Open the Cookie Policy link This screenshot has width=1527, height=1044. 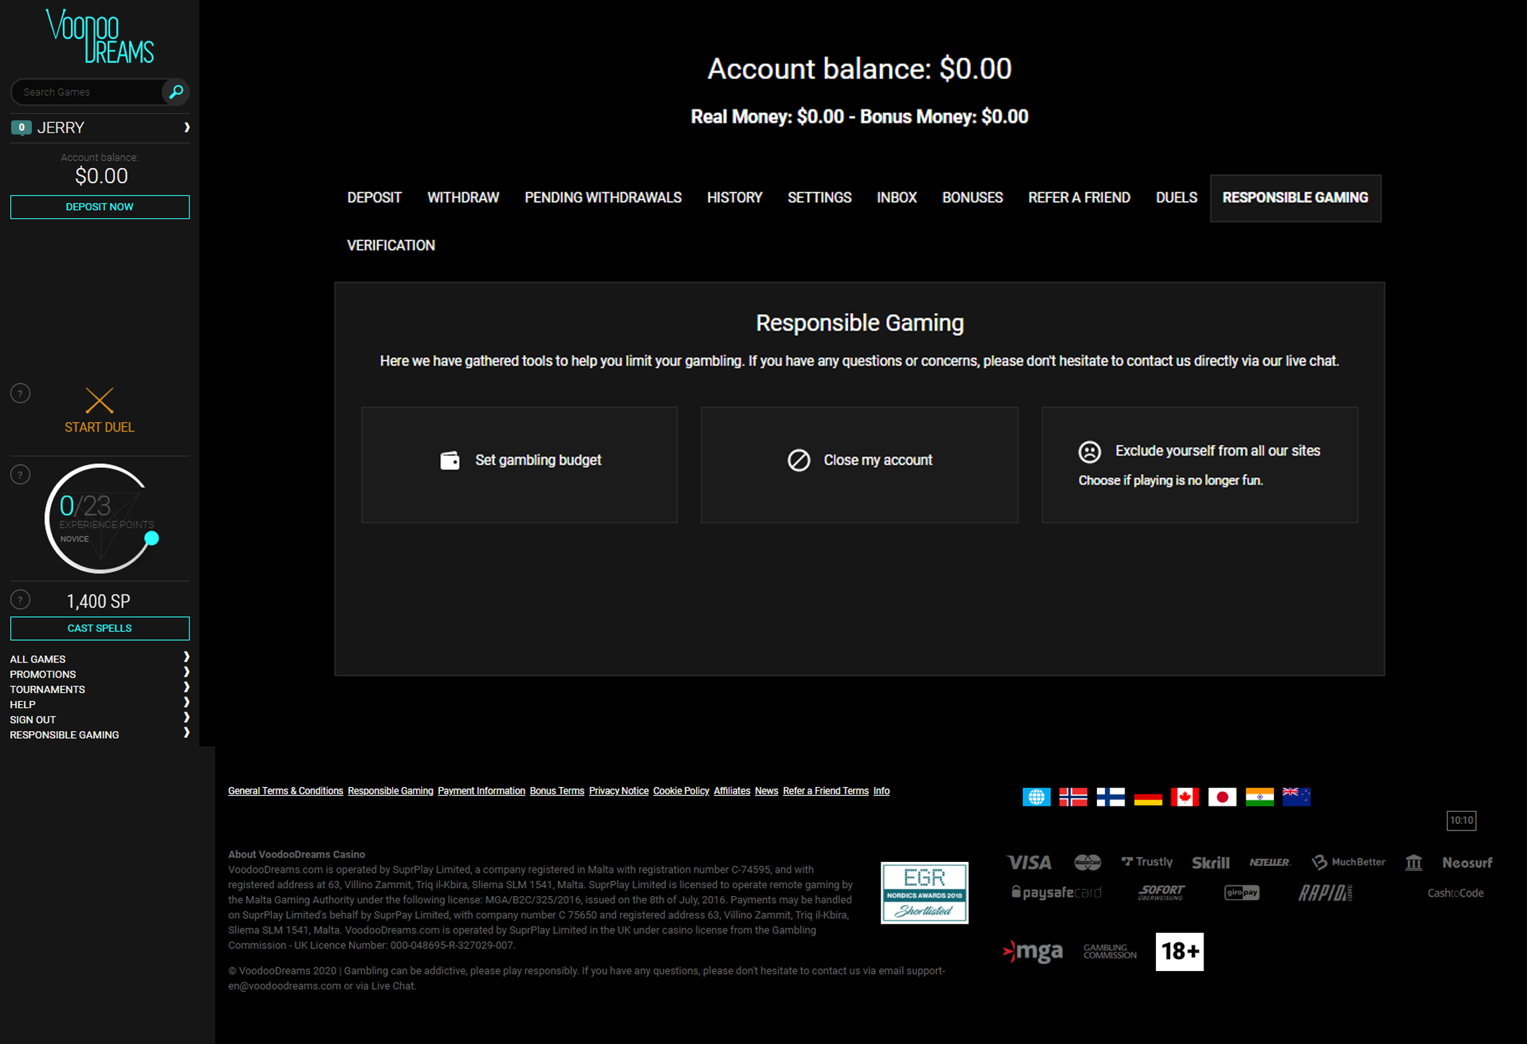pos(681,791)
